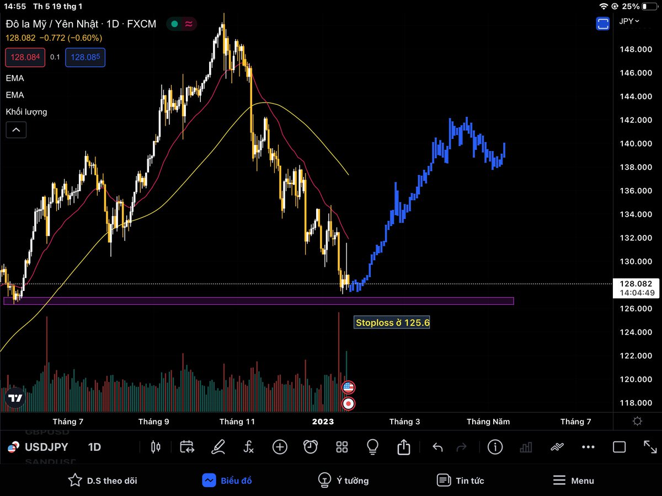This screenshot has height=496, width=662.
Task: Open the Menu tab
Action: (x=573, y=481)
